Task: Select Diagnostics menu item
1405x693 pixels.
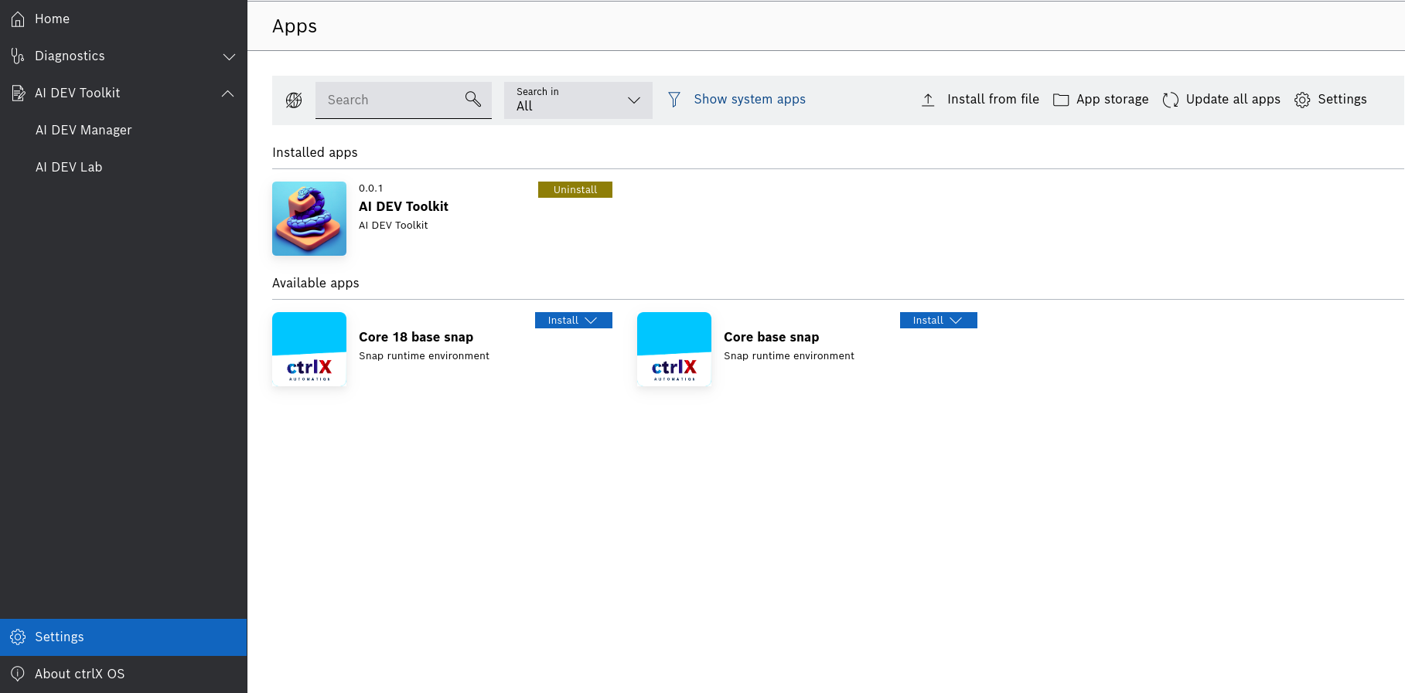Action: [x=124, y=56]
